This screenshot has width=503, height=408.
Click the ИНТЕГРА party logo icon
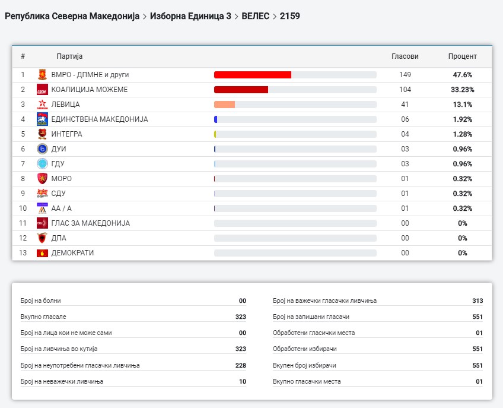tap(42, 134)
